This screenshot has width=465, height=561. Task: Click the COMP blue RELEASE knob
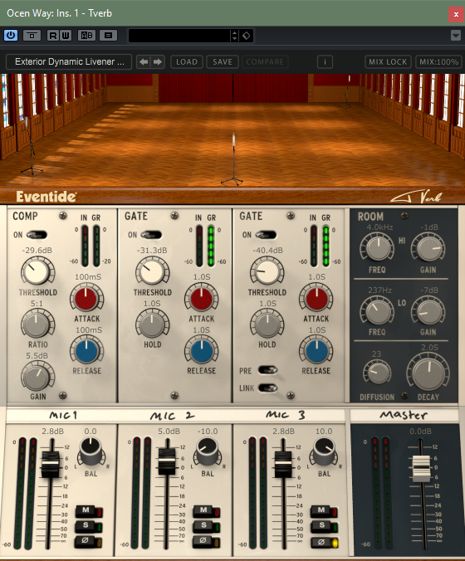click(x=86, y=350)
